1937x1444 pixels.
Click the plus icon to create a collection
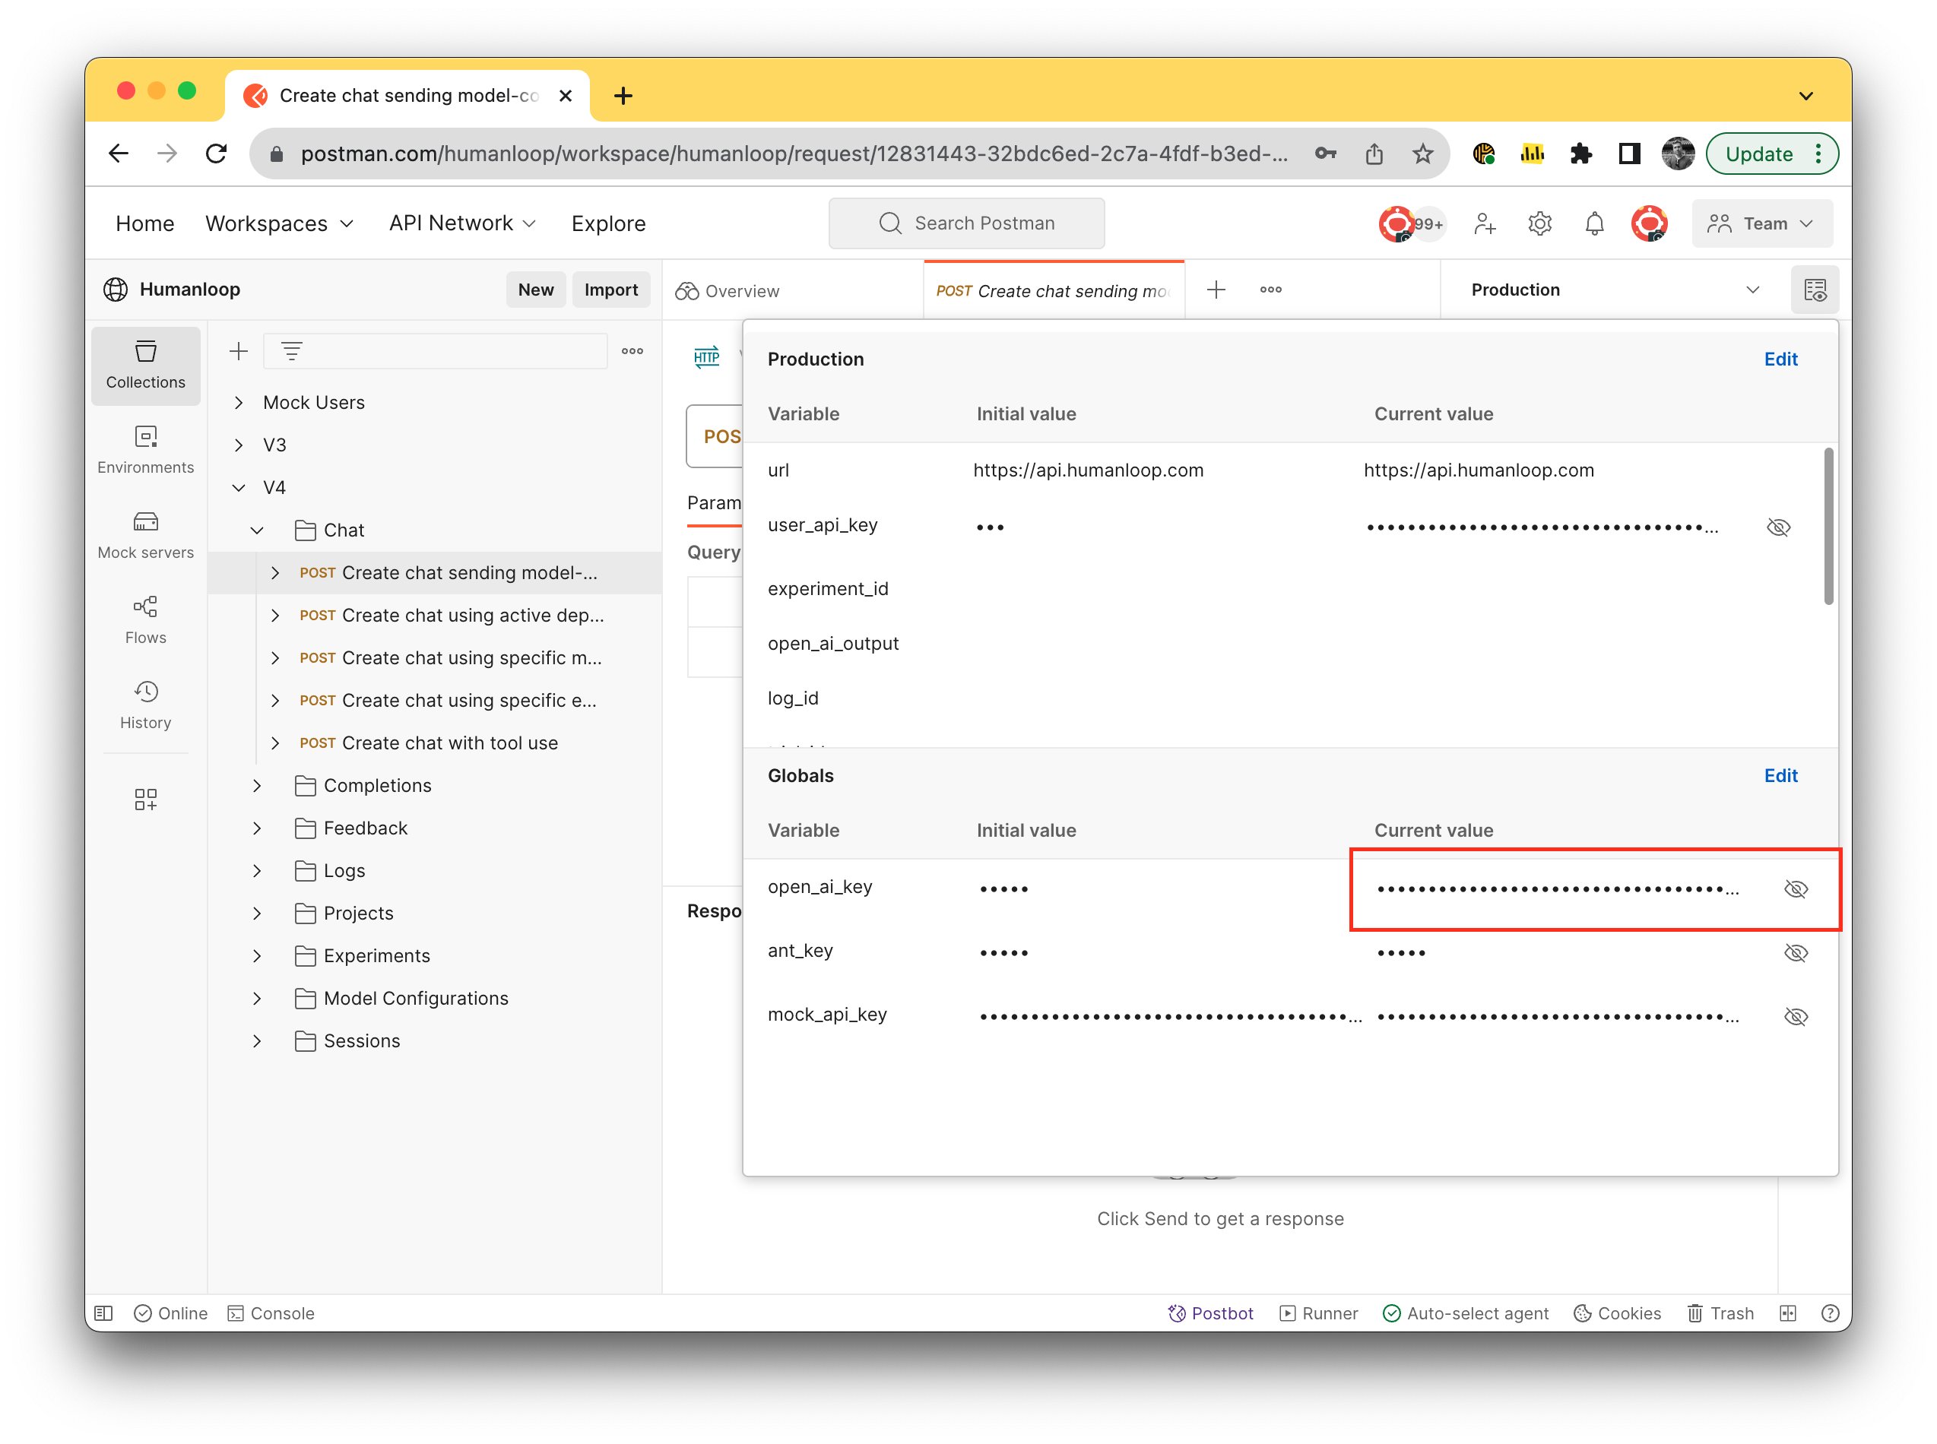(238, 351)
